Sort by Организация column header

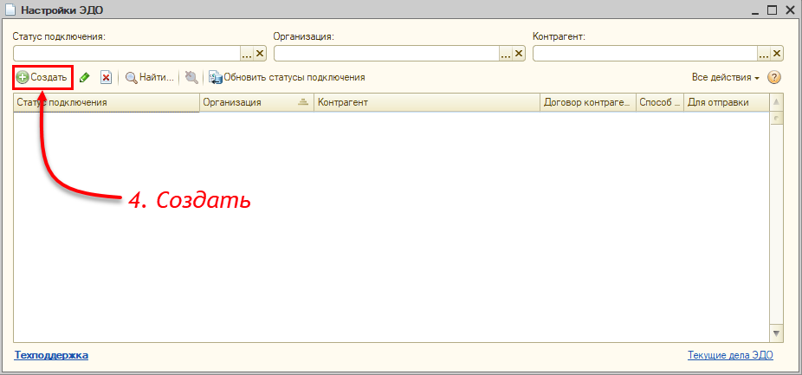[x=256, y=102]
